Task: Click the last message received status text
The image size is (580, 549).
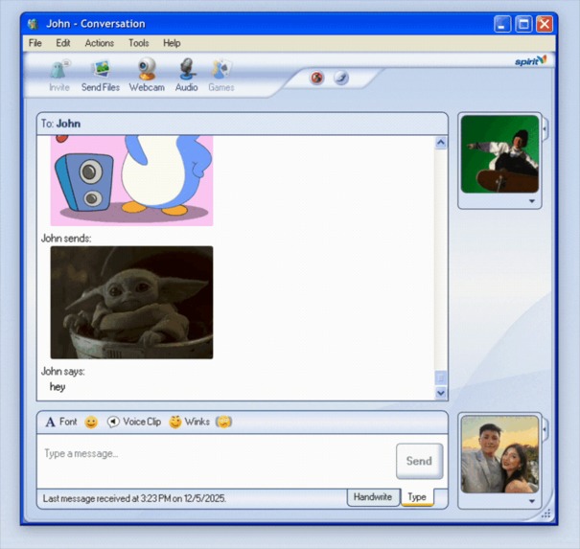Action: (134, 498)
